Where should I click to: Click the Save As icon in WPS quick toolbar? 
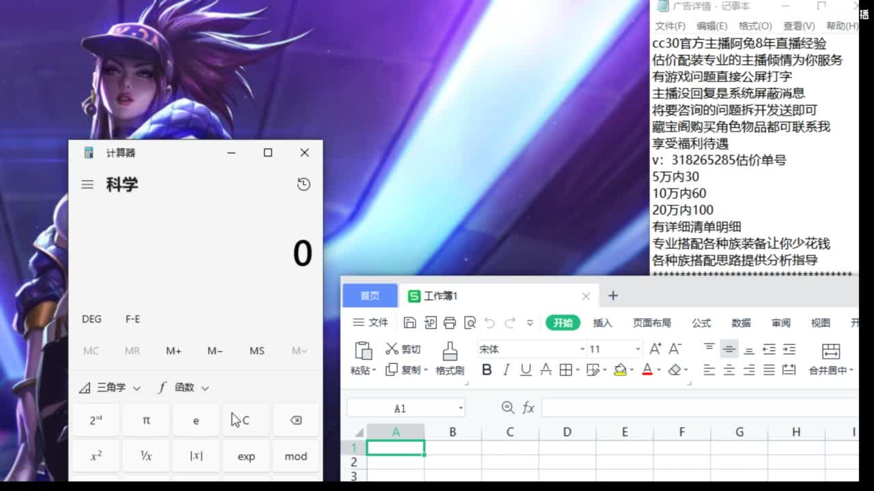coord(430,323)
